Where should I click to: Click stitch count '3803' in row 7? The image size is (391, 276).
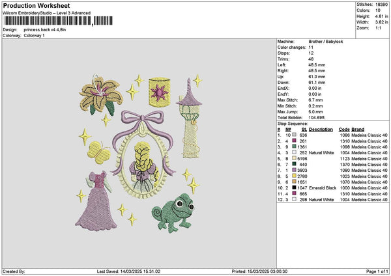point(302,171)
